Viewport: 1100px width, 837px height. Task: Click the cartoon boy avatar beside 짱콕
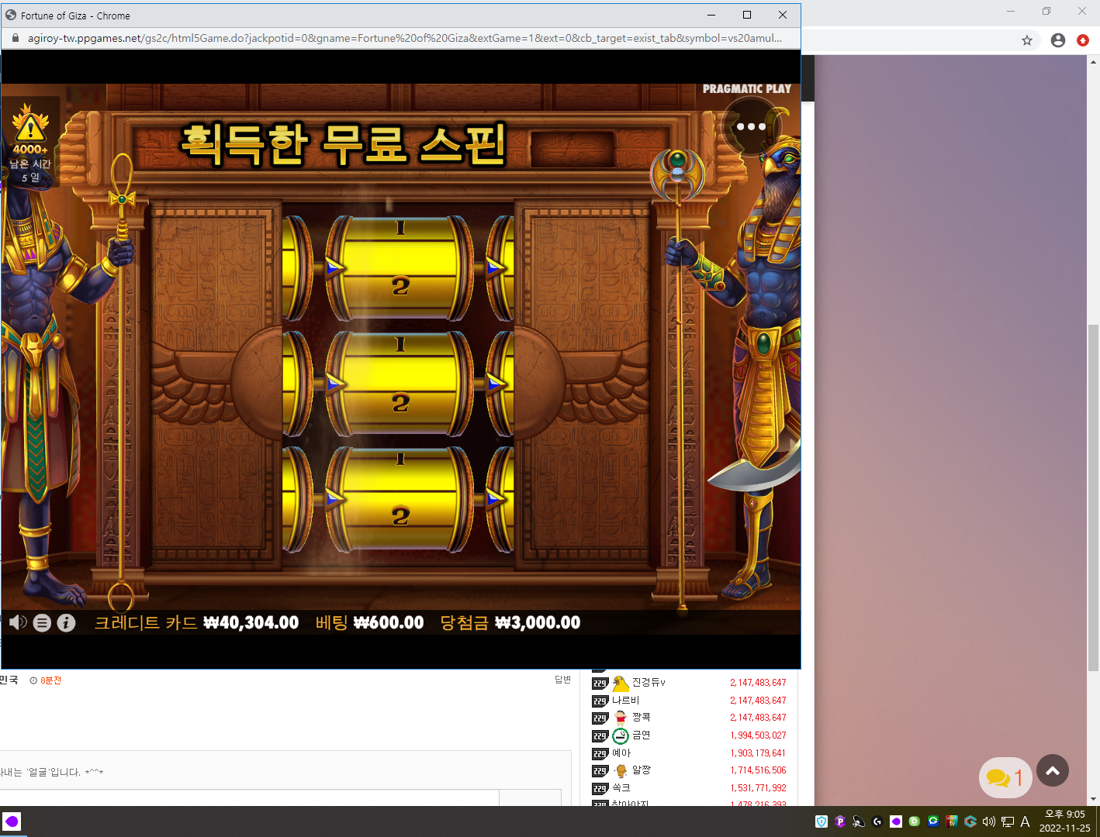tap(621, 718)
